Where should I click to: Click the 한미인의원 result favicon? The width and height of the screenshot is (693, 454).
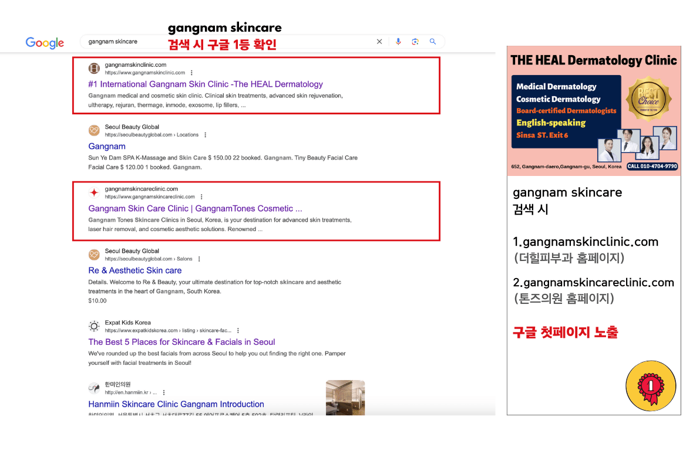[94, 388]
